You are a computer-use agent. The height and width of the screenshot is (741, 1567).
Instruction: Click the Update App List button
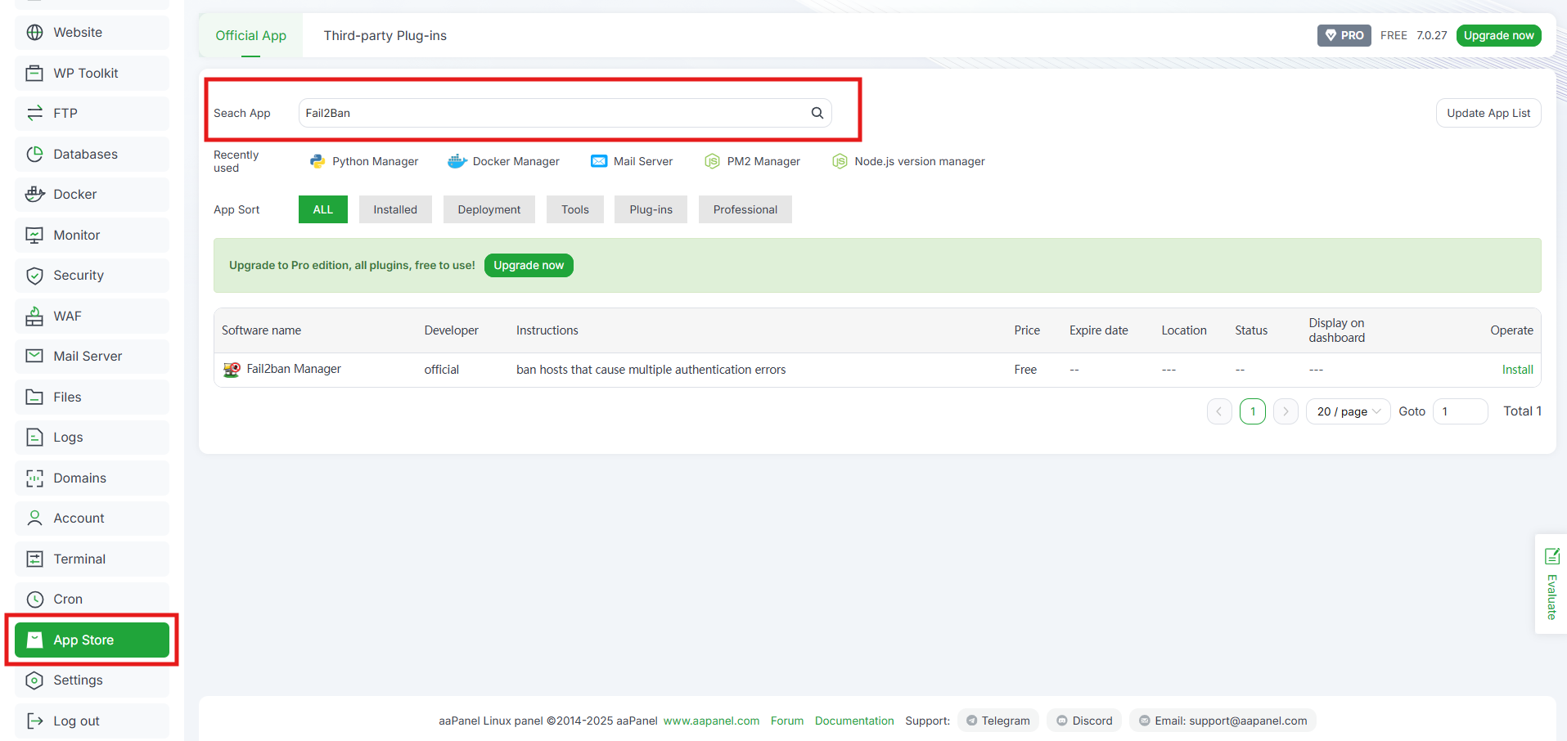tap(1488, 113)
